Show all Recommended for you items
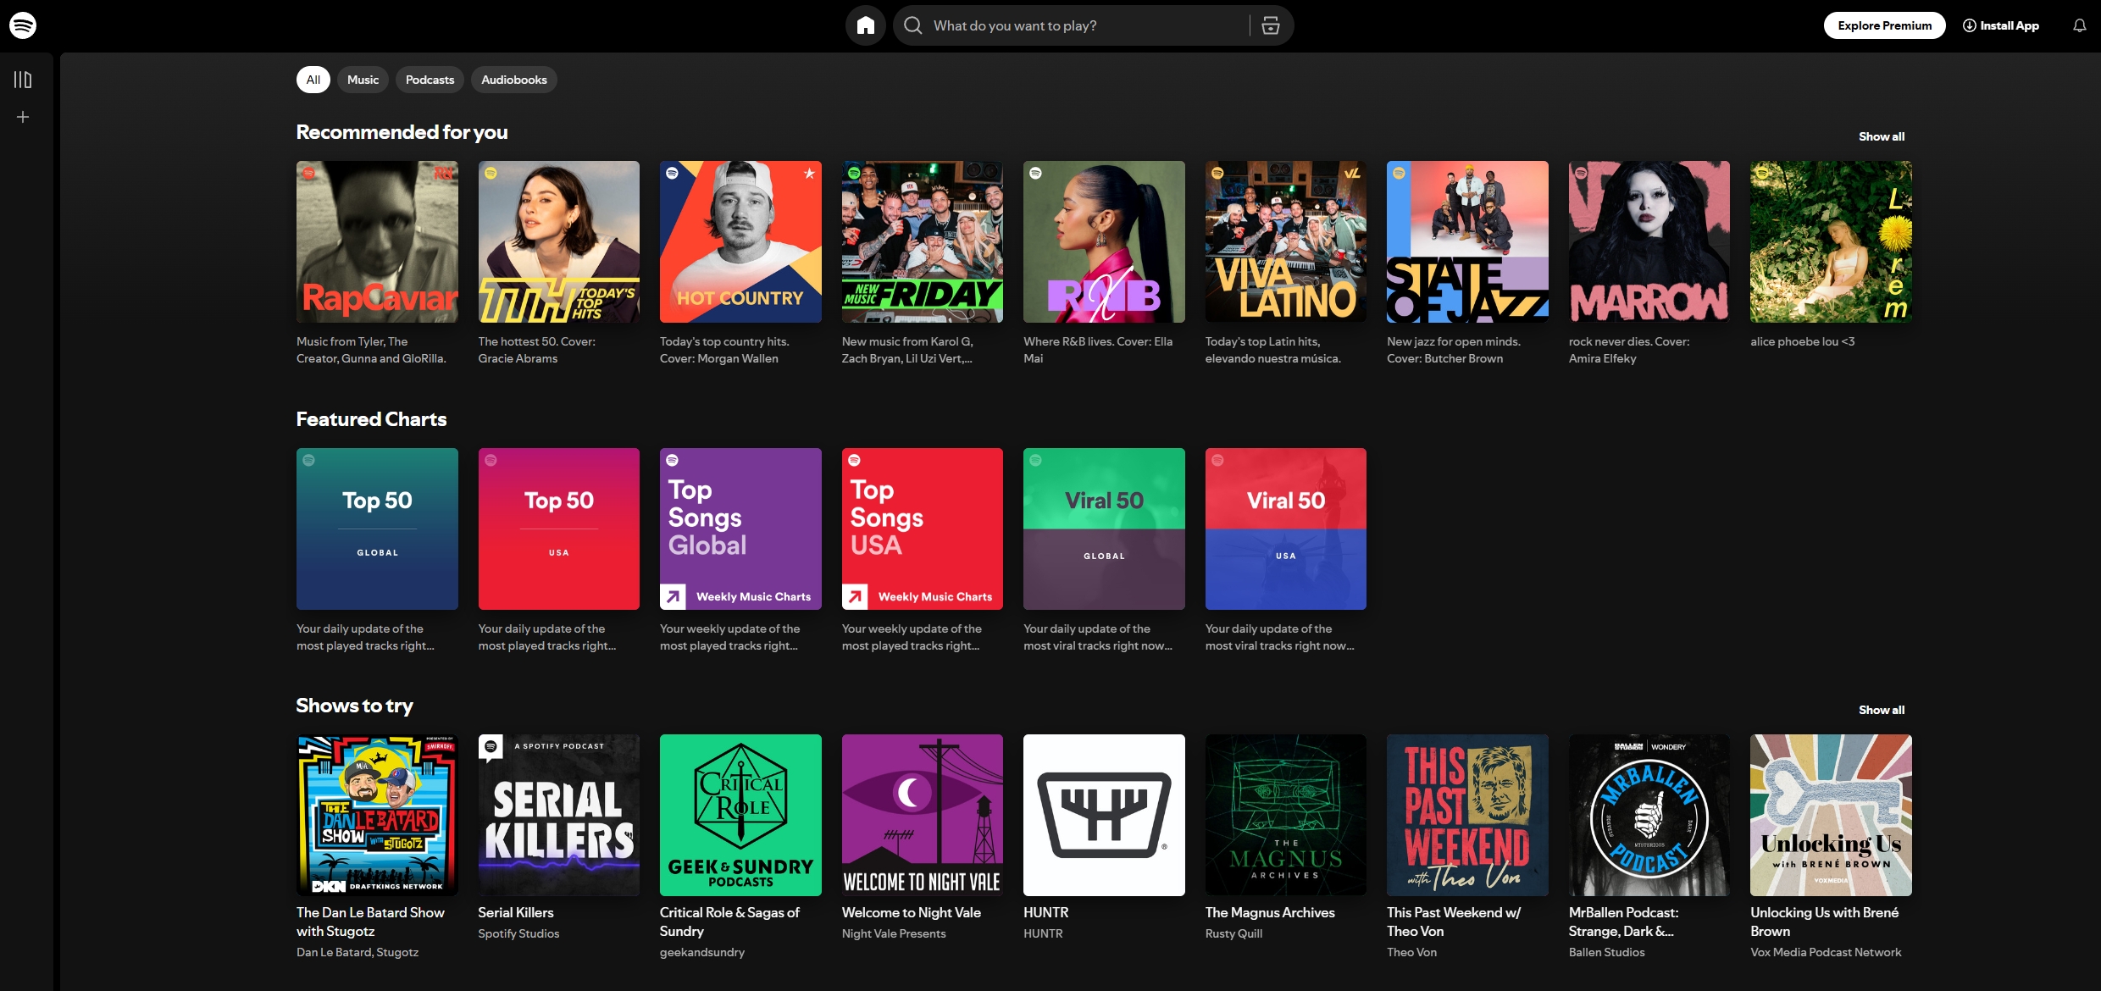The width and height of the screenshot is (2101, 991). pyautogui.click(x=1882, y=136)
